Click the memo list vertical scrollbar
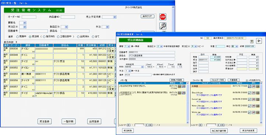 pos(188,103)
